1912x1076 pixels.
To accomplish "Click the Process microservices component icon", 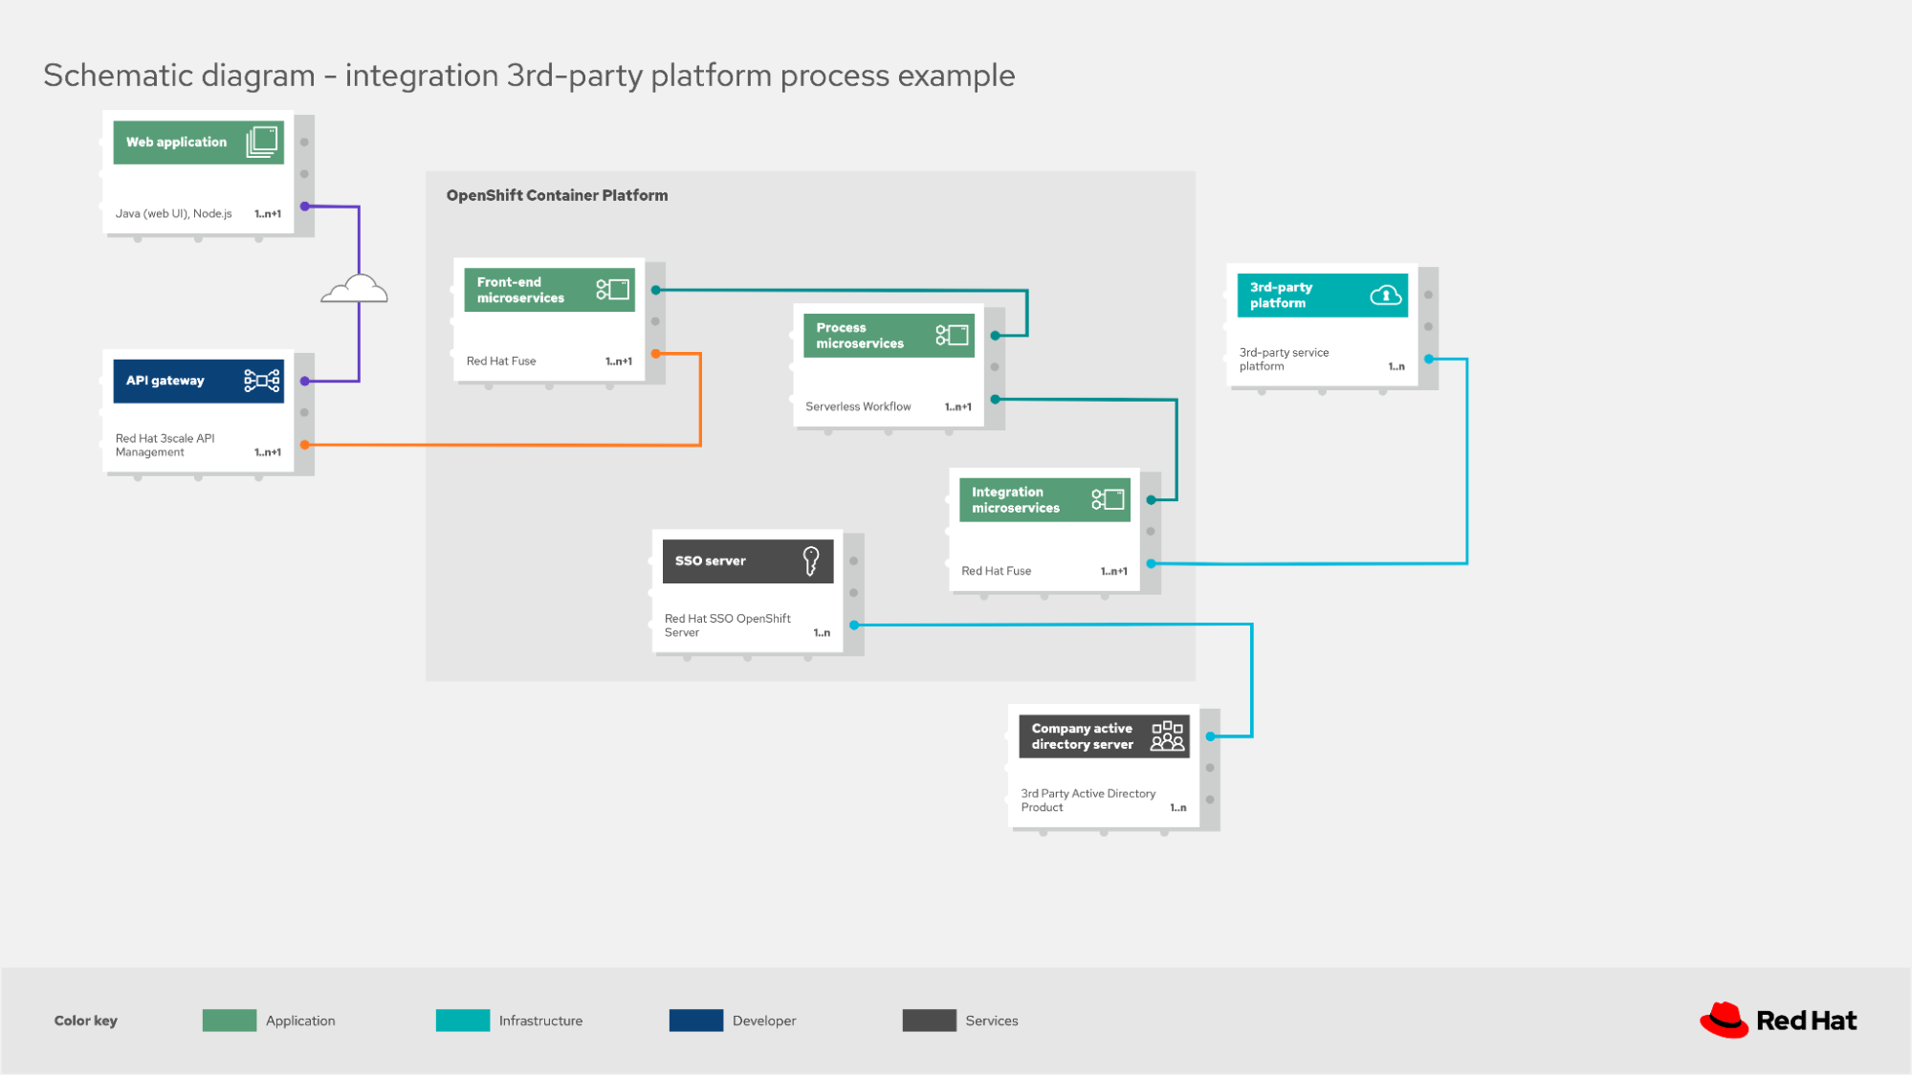I will coord(952,335).
